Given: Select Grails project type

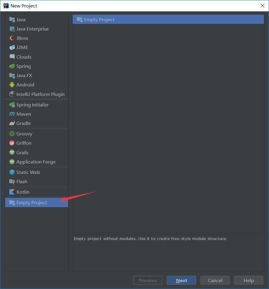Looking at the screenshot, I should tap(37, 152).
